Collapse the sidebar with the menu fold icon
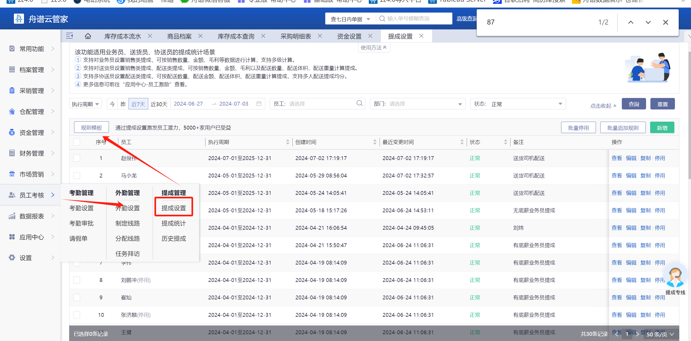The image size is (691, 341). [x=69, y=36]
